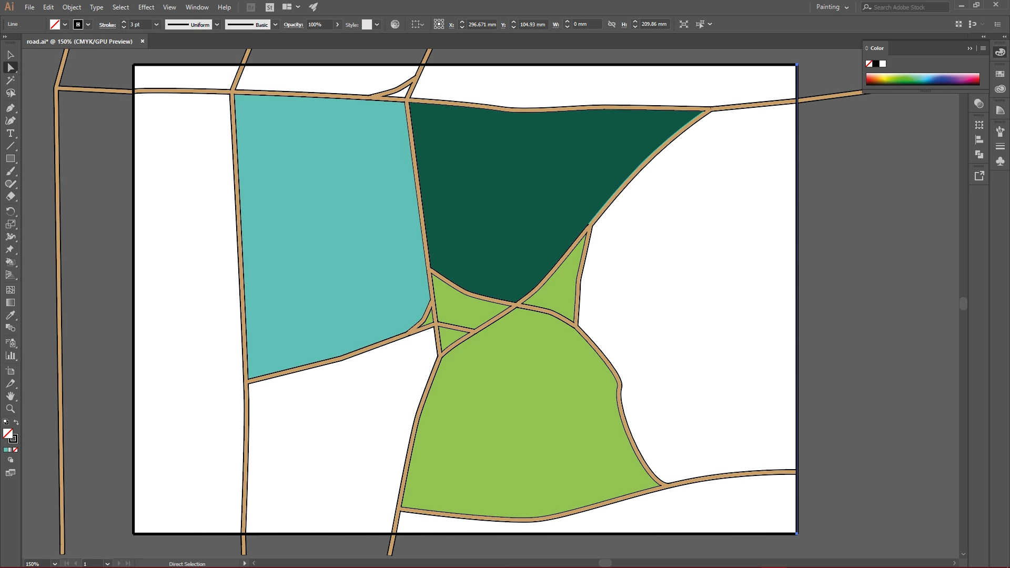Screen dimensions: 1010x568
Task: Switch to the road.ai document tab
Action: pos(79,42)
